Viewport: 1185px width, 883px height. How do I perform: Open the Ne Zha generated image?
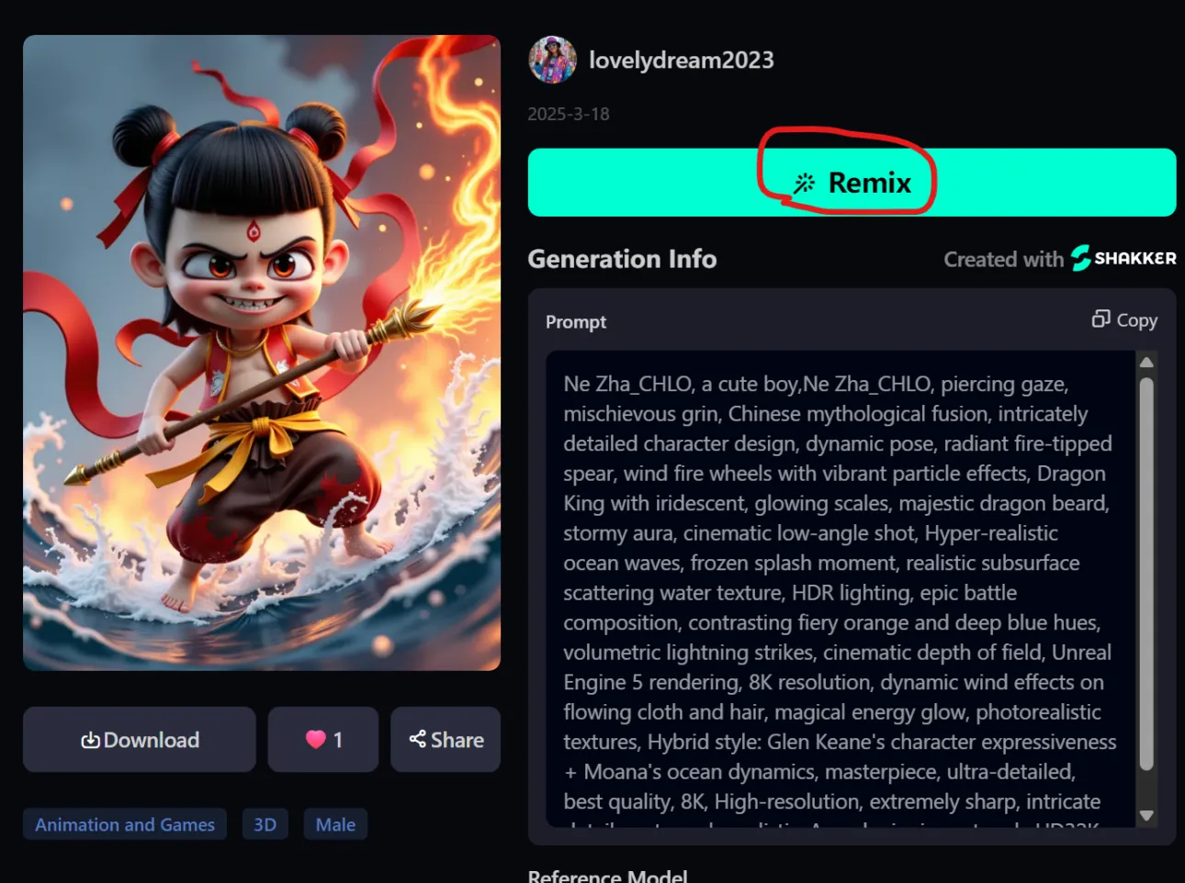[262, 352]
